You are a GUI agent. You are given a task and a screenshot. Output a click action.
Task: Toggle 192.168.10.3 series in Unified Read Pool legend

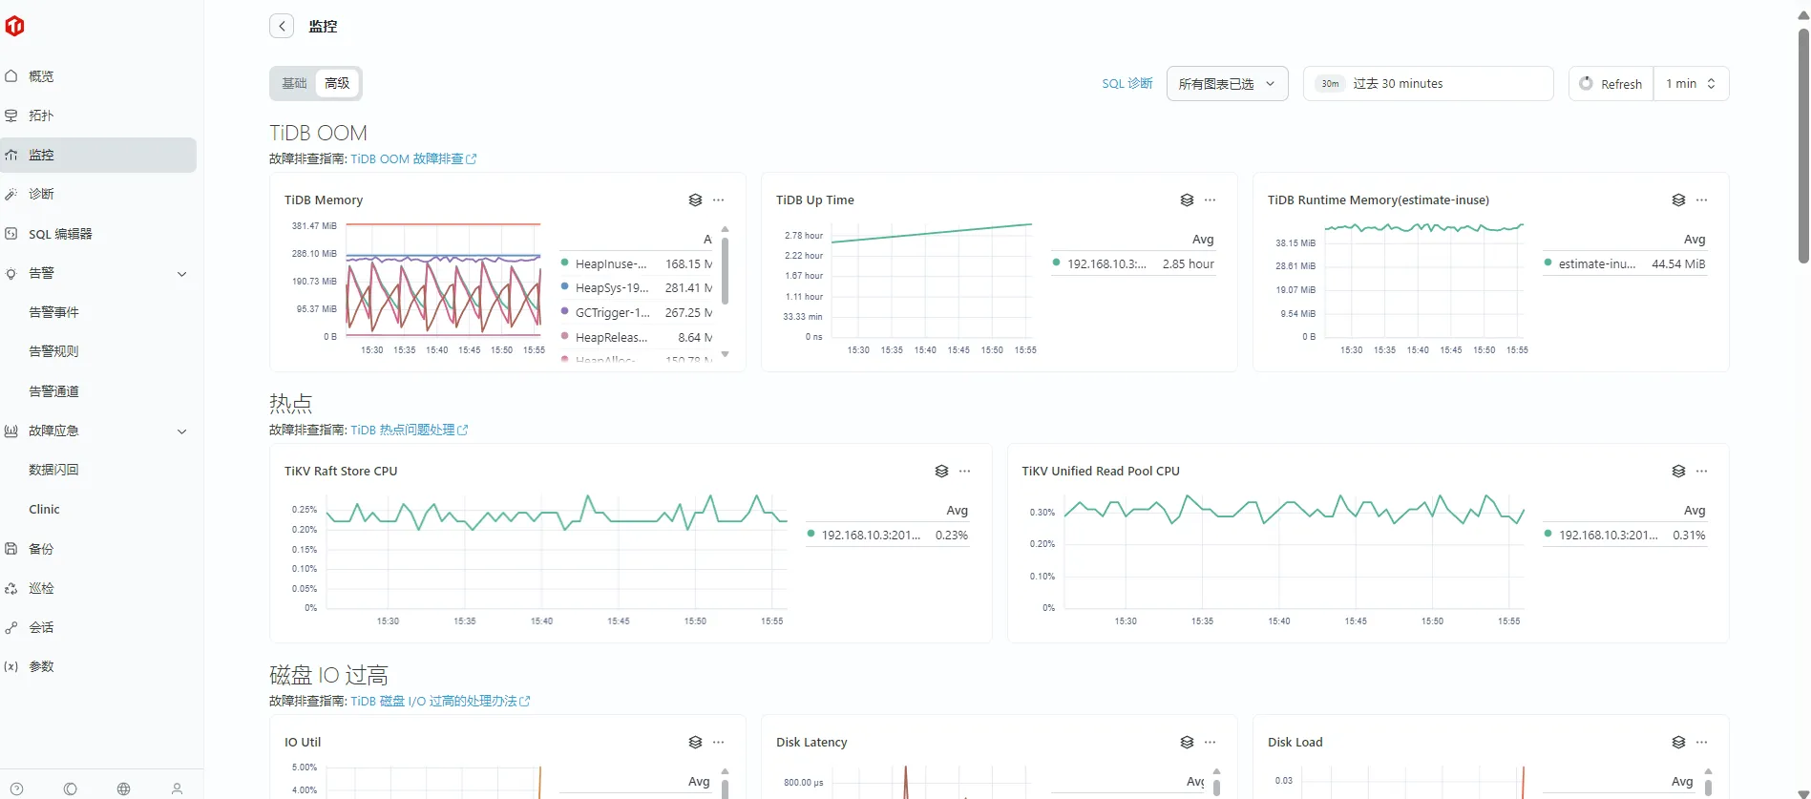(x=1625, y=535)
